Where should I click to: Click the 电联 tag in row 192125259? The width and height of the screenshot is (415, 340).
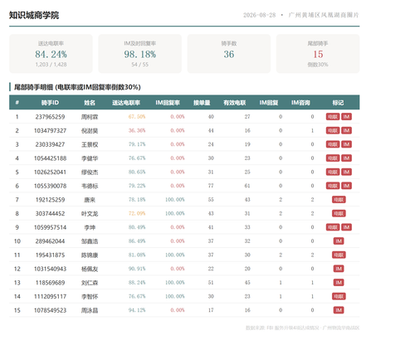tap(339, 200)
